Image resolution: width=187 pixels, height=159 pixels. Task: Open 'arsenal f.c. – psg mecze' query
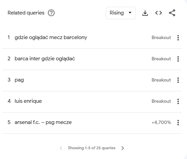click(43, 123)
